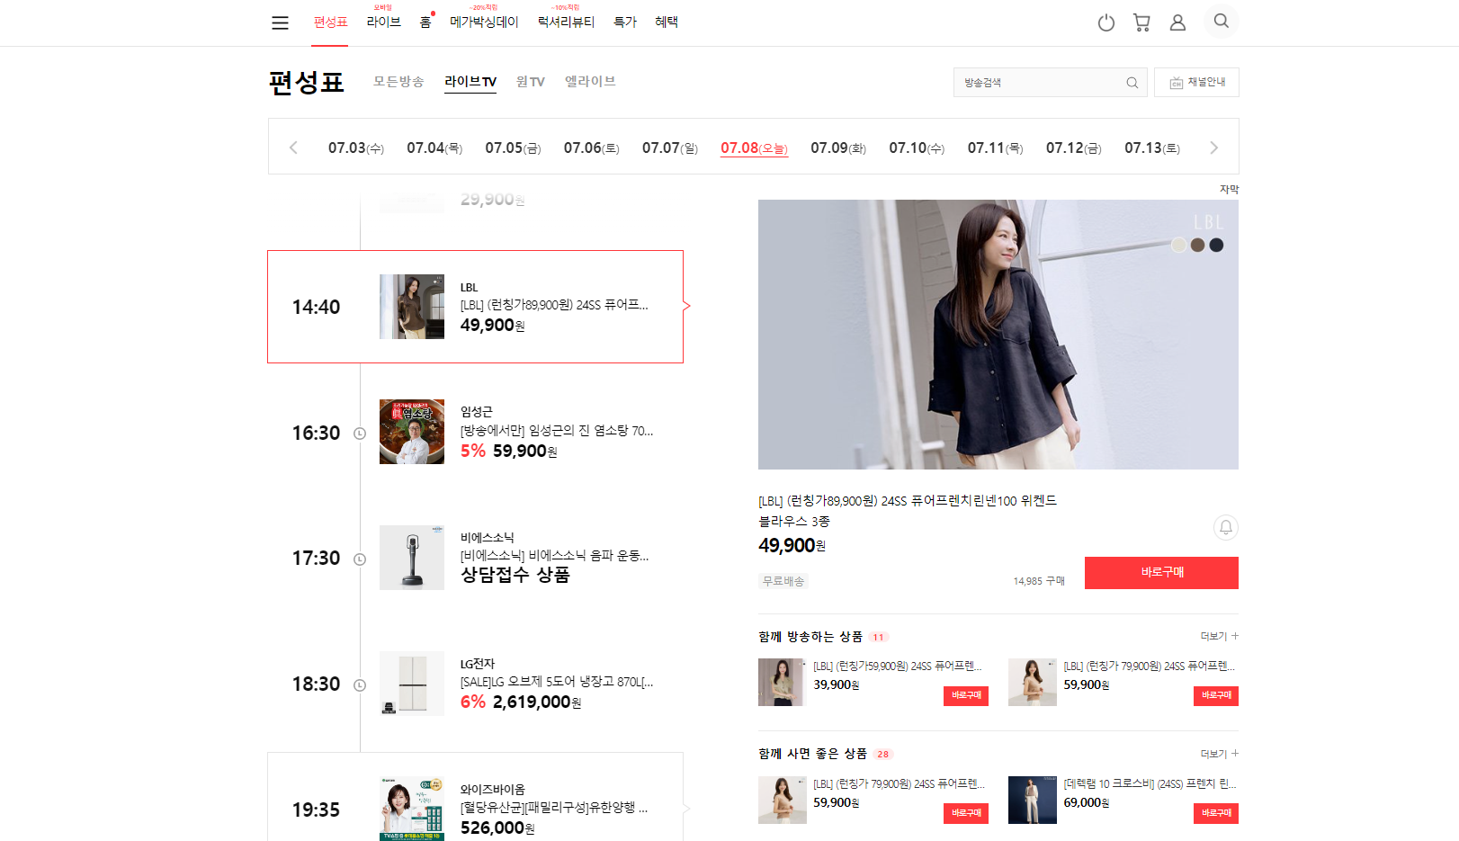The width and height of the screenshot is (1459, 841).
Task: Open 임성근 염소탕 thumbnail
Action: 412,432
